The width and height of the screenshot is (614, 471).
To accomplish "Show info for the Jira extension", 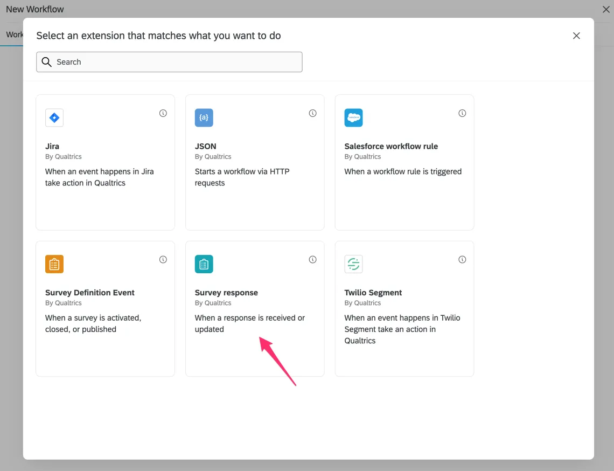I will [x=163, y=113].
